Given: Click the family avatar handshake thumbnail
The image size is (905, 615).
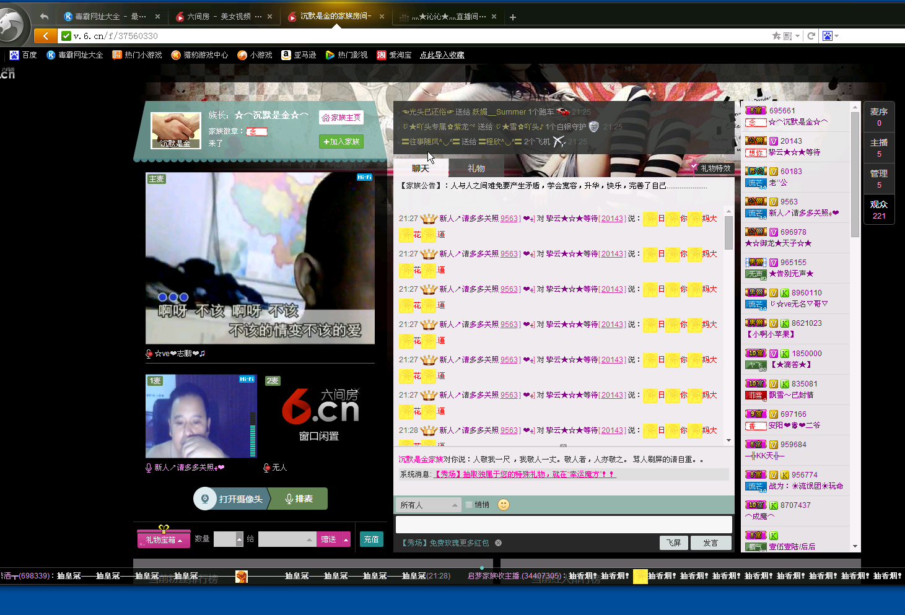Looking at the screenshot, I should (x=177, y=131).
